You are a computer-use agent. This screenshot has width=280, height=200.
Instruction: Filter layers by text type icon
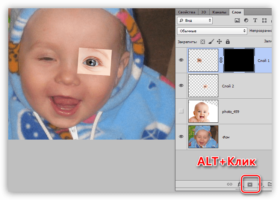point(255,20)
